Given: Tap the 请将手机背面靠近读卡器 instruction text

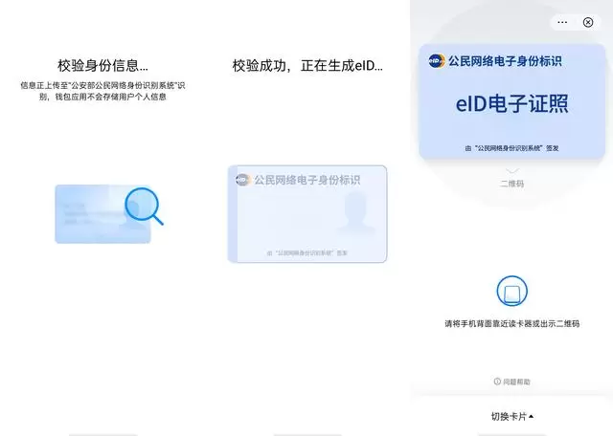Looking at the screenshot, I should [511, 324].
